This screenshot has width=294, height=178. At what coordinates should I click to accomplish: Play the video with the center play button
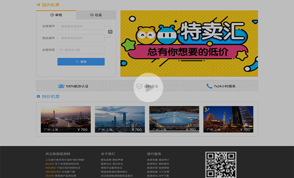tap(148, 87)
